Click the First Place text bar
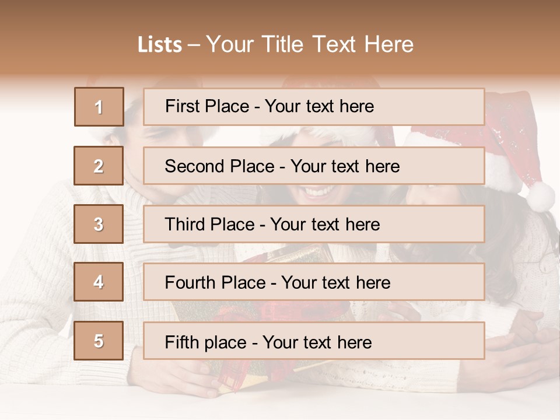The width and height of the screenshot is (560, 420). point(314,107)
